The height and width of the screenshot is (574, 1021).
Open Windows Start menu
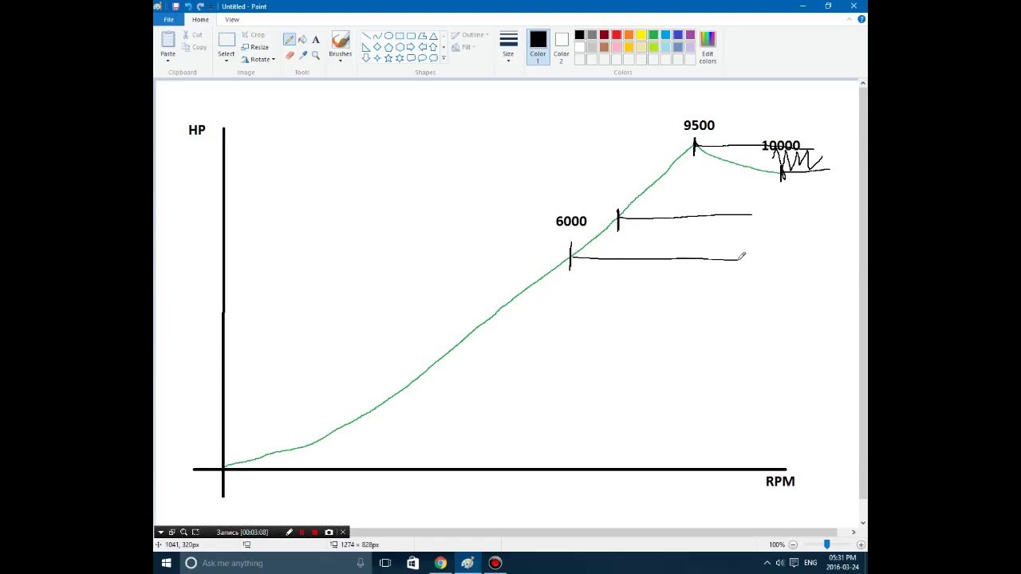(x=167, y=563)
